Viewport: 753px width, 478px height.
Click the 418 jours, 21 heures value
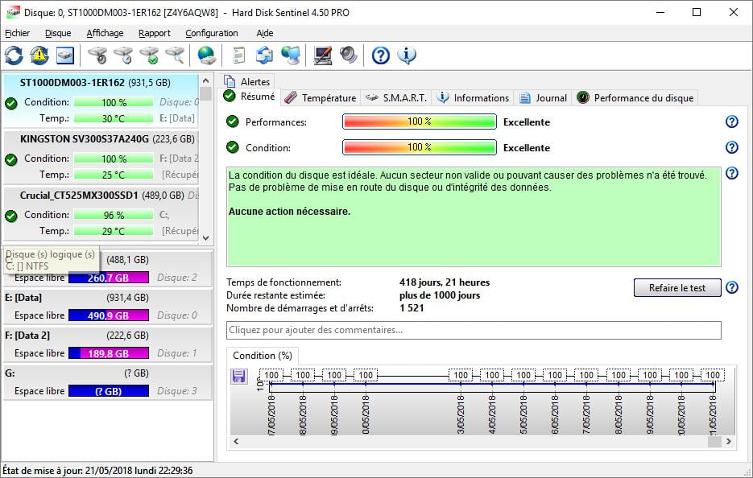pyautogui.click(x=445, y=282)
